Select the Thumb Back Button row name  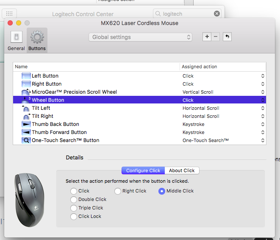click(x=55, y=124)
